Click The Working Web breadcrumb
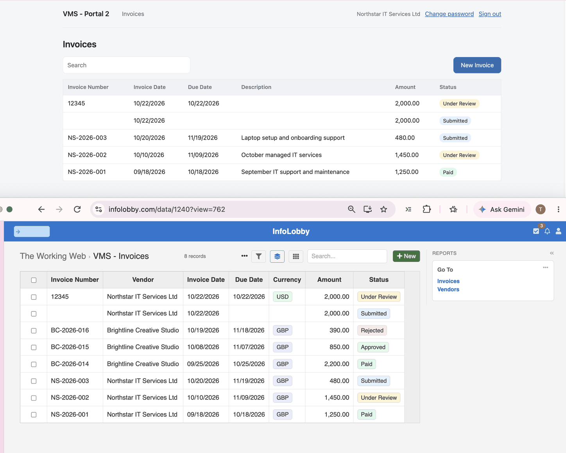 53,256
